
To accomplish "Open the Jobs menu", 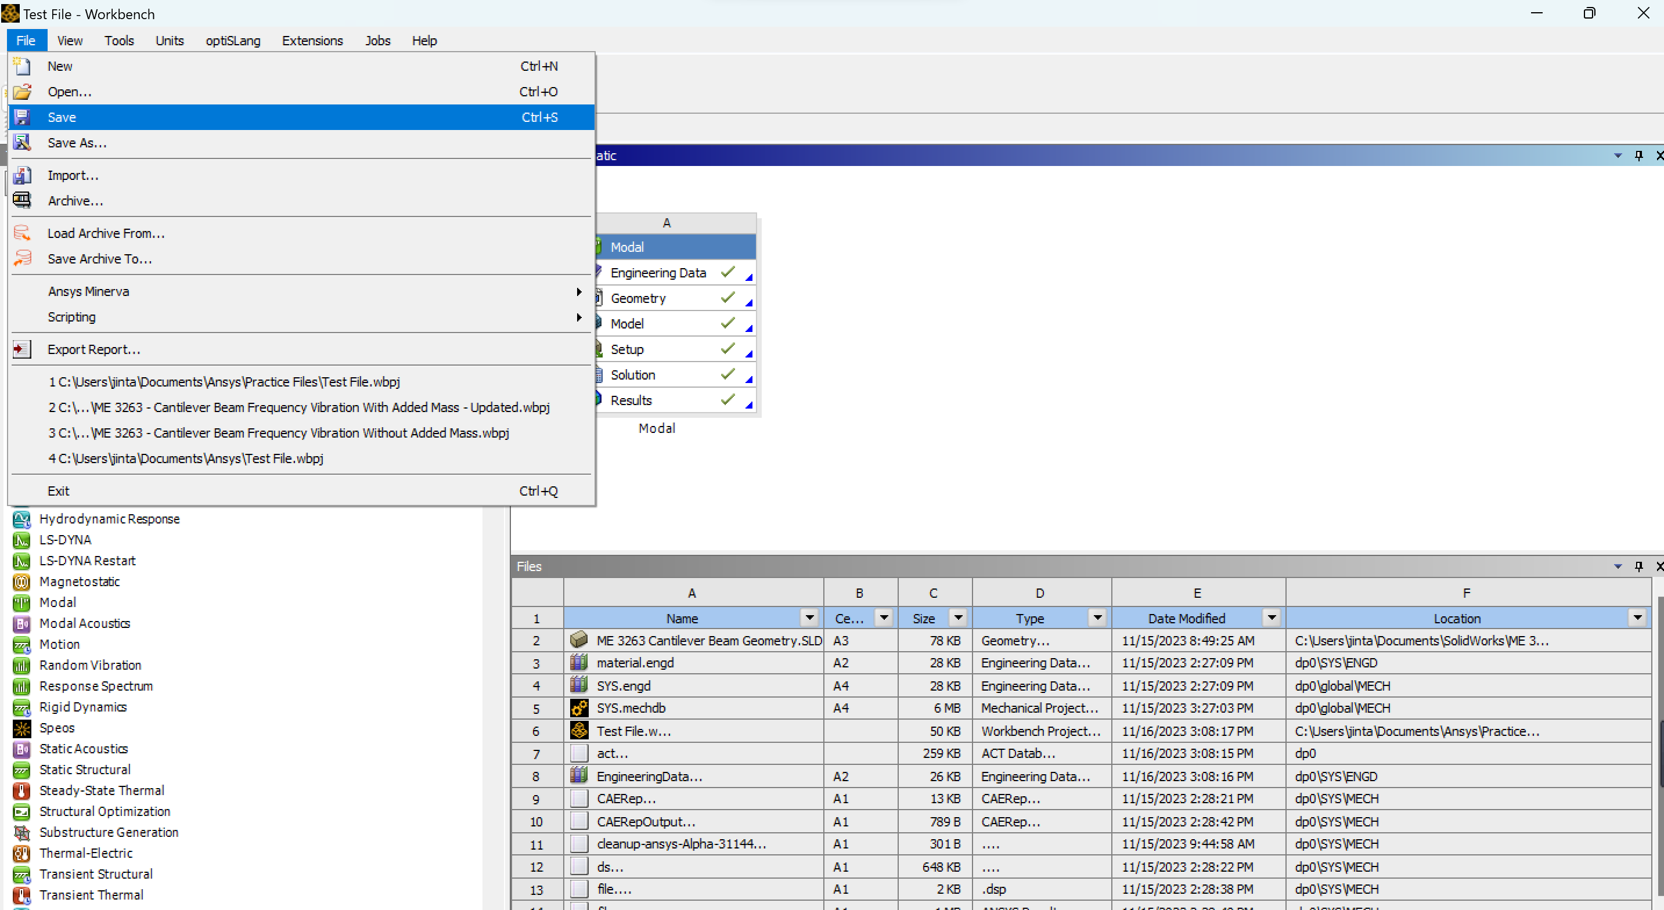I will 377,40.
